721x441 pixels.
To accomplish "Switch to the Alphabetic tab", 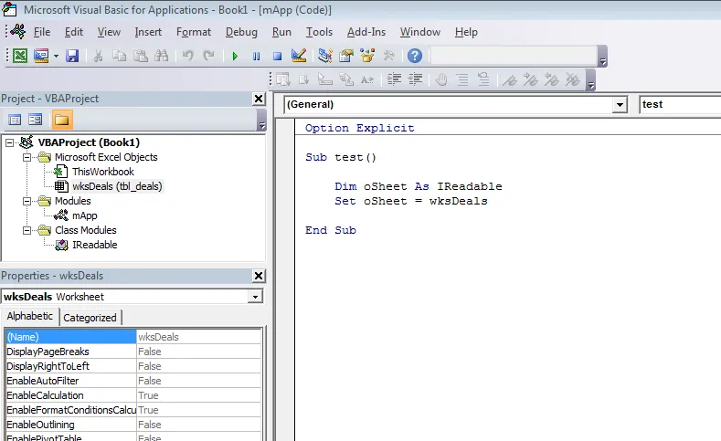I will pyautogui.click(x=30, y=316).
